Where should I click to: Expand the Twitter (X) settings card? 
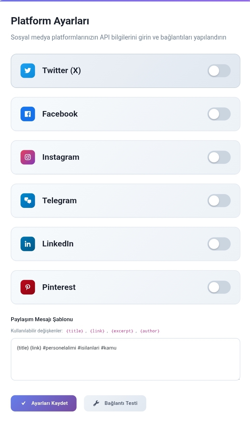[125, 71]
